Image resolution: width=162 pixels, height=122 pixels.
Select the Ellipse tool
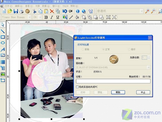[3, 43]
